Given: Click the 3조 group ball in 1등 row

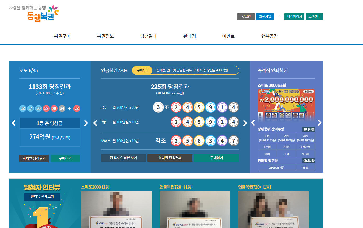Looking at the screenshot, I should [158, 107].
